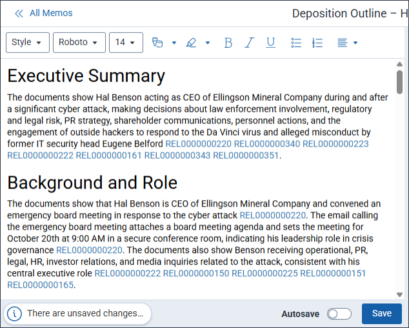Open the Roboto font dropdown
Image resolution: width=409 pixels, height=328 pixels.
(79, 43)
